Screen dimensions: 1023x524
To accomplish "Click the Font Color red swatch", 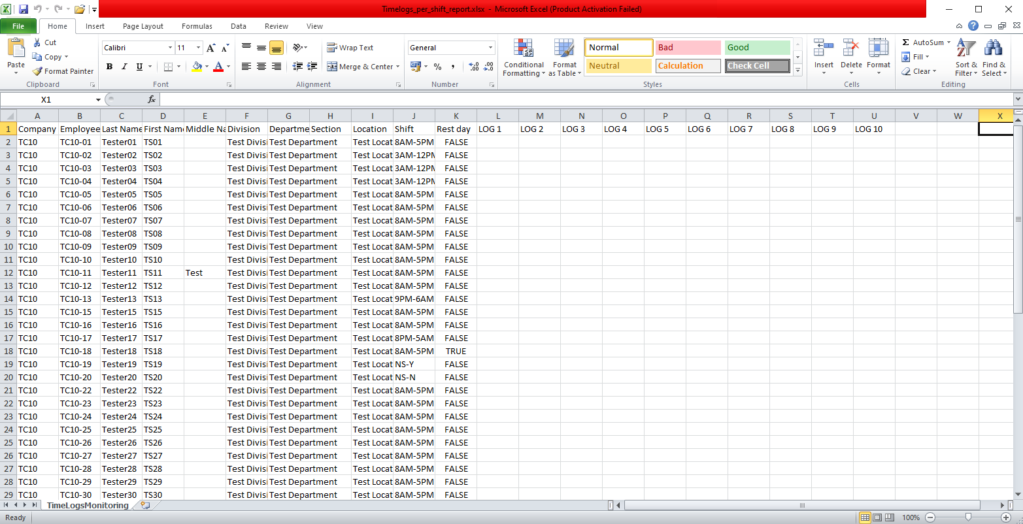I will (218, 67).
